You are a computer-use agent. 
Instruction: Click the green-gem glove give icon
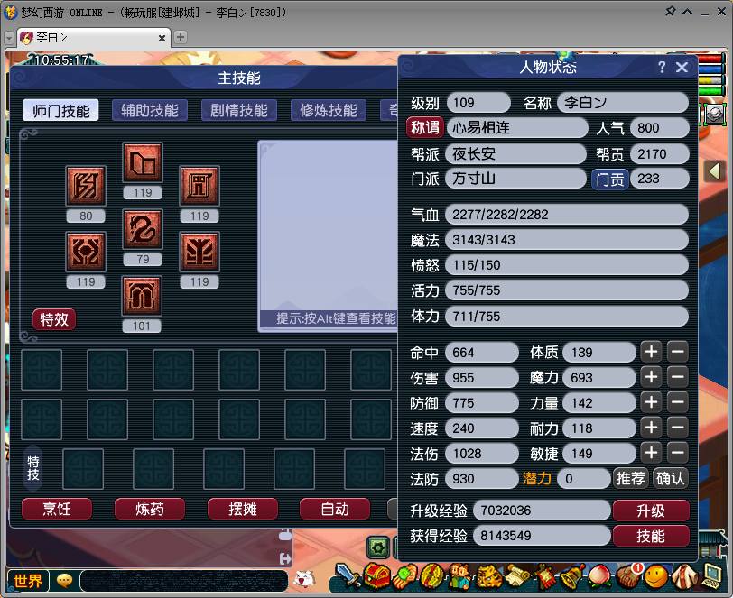404,575
